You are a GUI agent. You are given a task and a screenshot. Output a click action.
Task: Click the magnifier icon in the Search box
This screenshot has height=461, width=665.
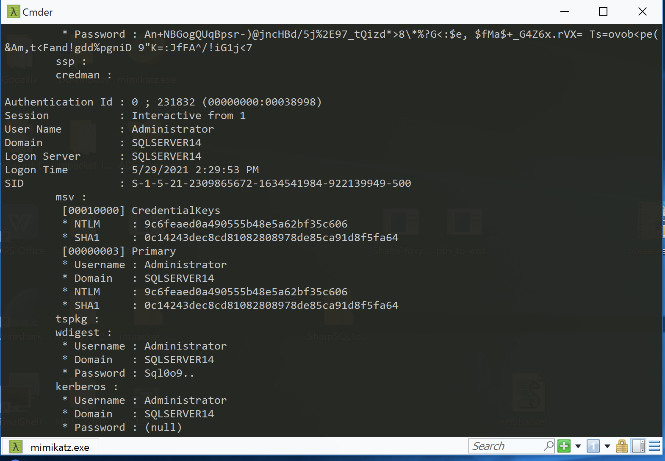pyautogui.click(x=549, y=446)
